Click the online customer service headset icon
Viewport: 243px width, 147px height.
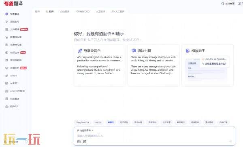[x=223, y=3]
